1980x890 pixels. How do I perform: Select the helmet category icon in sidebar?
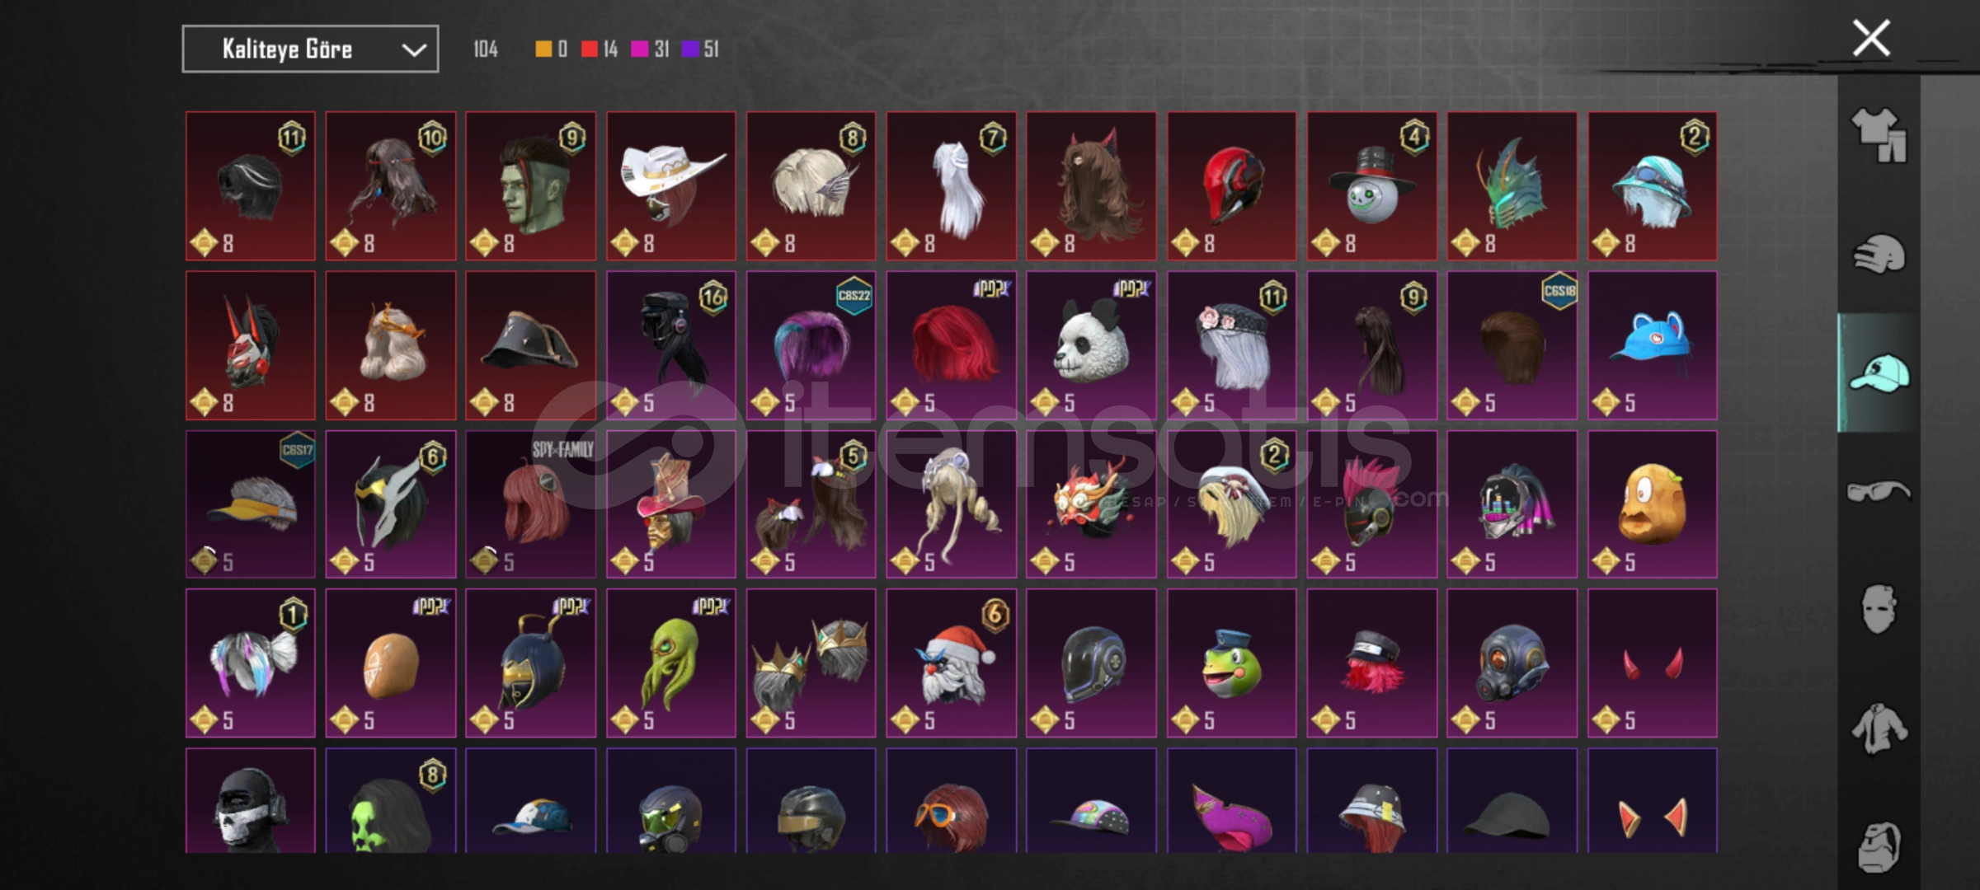point(1879,253)
